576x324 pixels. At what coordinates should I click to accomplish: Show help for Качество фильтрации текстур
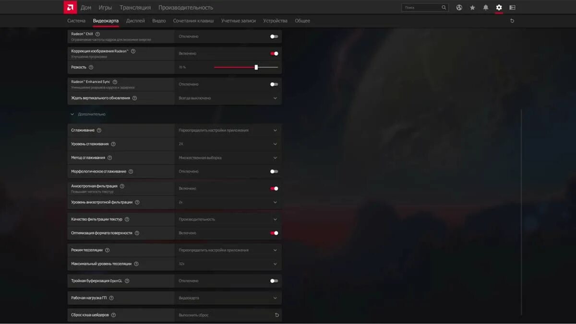127,219
